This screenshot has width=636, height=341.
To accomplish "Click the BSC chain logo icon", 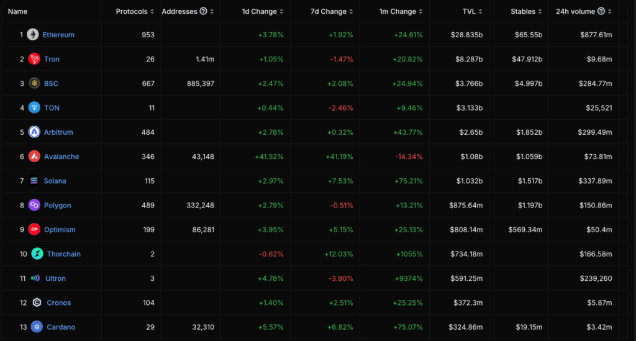I will click(34, 83).
